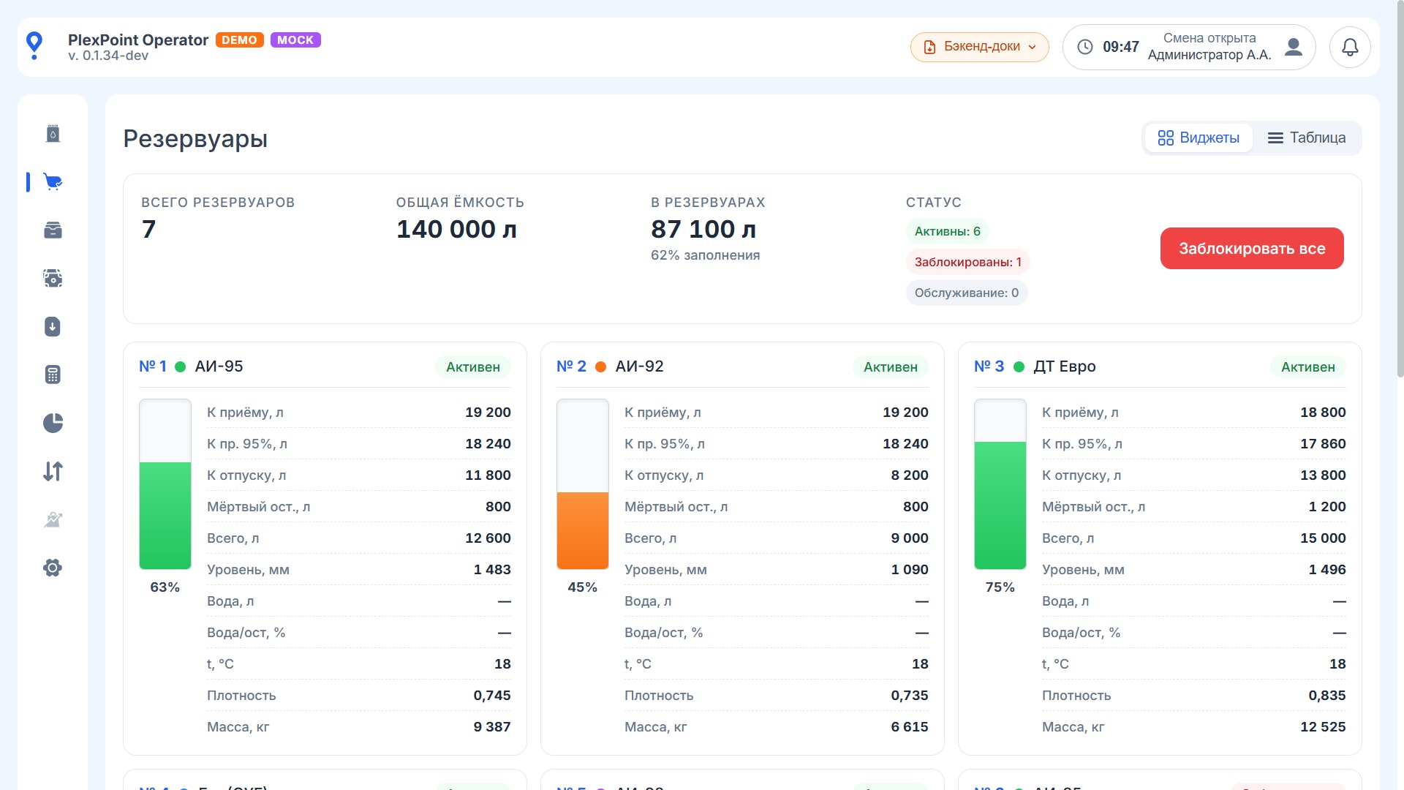This screenshot has height=790, width=1404.
Task: Click the 63% fill gauge of tank 1
Action: coord(165,484)
